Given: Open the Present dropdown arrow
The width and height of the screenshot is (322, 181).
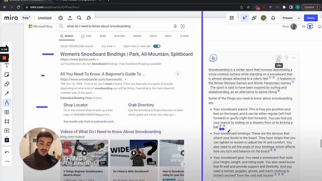Looking at the screenshot, I should pyautogui.click(x=299, y=18).
